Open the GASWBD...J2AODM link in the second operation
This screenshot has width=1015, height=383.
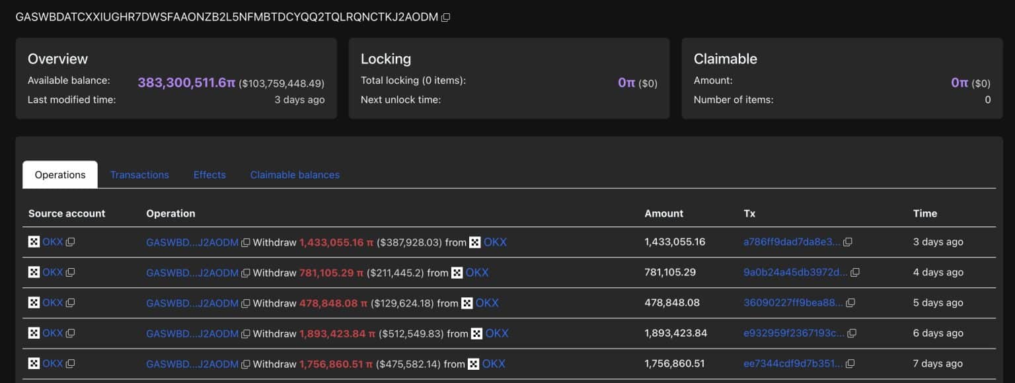(x=192, y=272)
